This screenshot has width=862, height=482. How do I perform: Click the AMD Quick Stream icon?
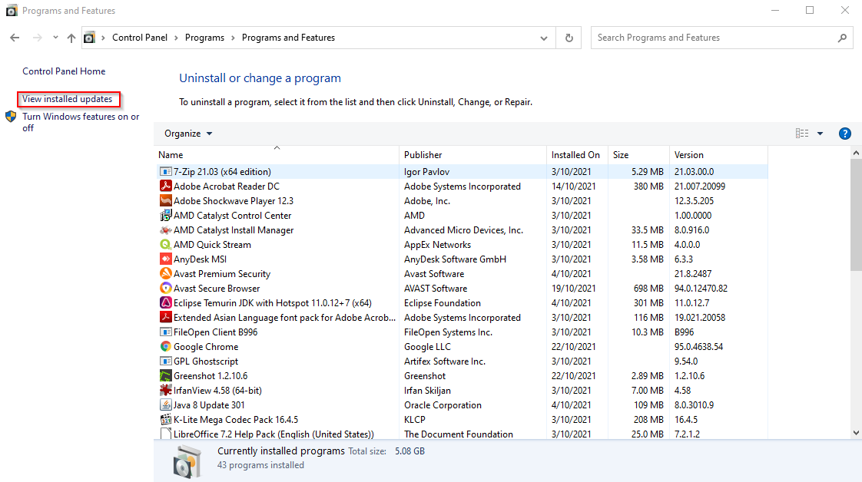[x=165, y=244]
